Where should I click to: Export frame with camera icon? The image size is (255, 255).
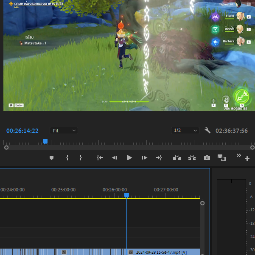click(207, 158)
